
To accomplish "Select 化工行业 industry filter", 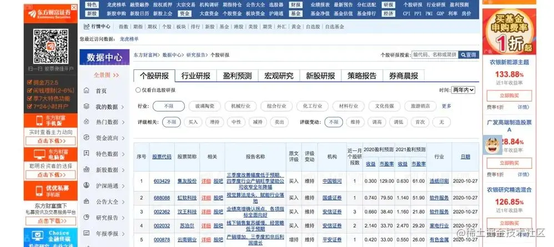I will click(313, 106).
